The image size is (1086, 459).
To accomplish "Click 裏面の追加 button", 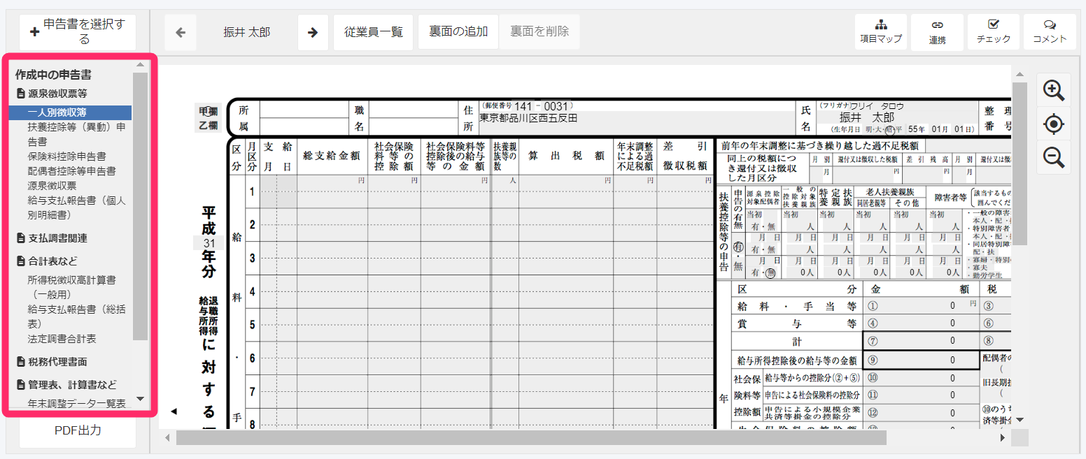I will pos(458,31).
